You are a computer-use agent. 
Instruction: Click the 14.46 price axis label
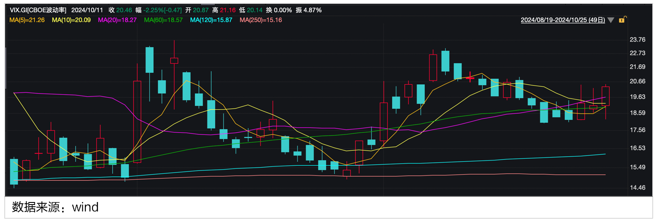pyautogui.click(x=637, y=187)
